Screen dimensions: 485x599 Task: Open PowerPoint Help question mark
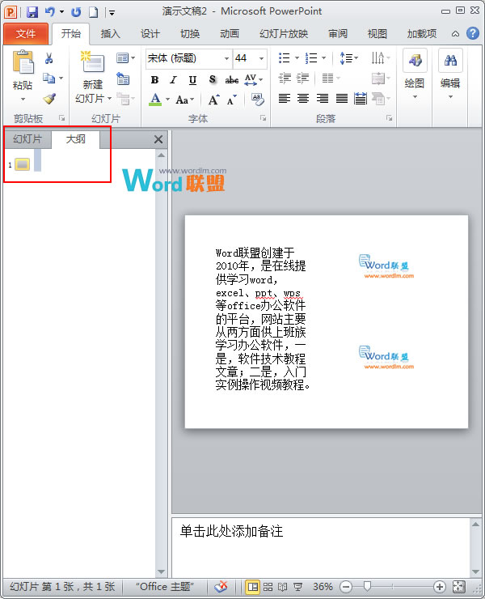pyautogui.click(x=472, y=33)
